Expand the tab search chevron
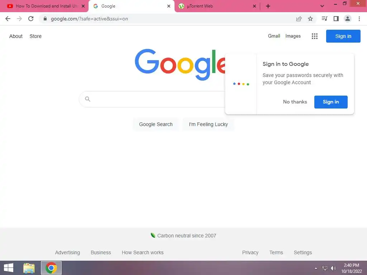Image resolution: width=367 pixels, height=275 pixels. [322, 6]
